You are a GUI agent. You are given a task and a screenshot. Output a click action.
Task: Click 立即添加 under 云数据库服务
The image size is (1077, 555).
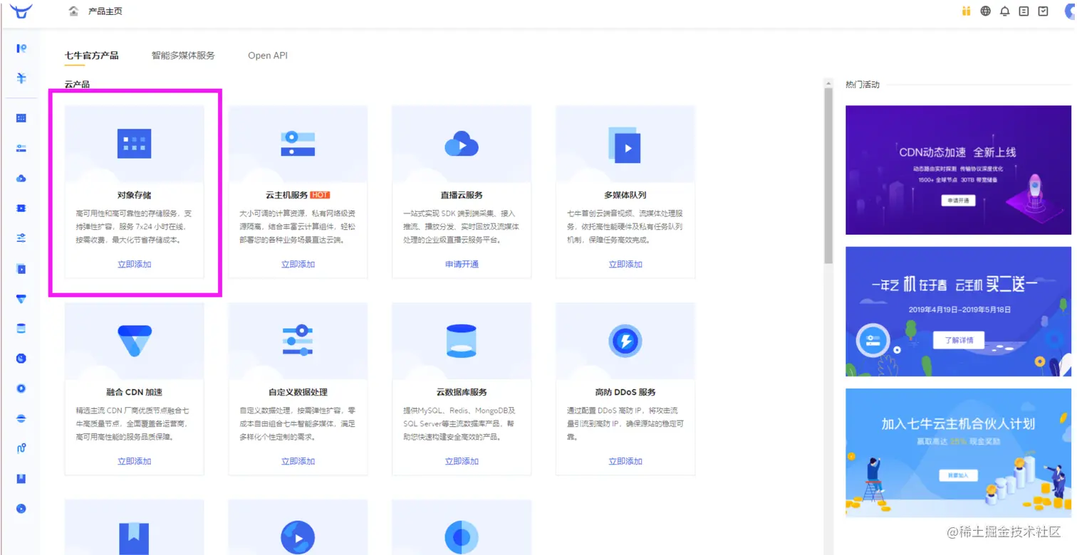[x=462, y=461]
